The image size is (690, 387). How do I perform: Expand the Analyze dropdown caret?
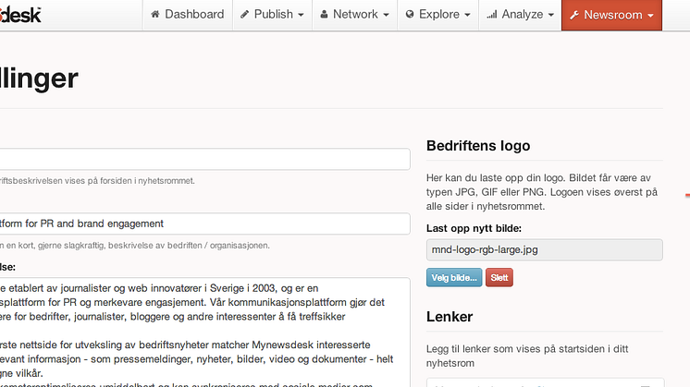click(551, 15)
